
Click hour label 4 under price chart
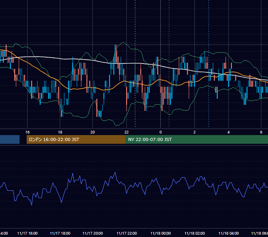tap(229, 132)
